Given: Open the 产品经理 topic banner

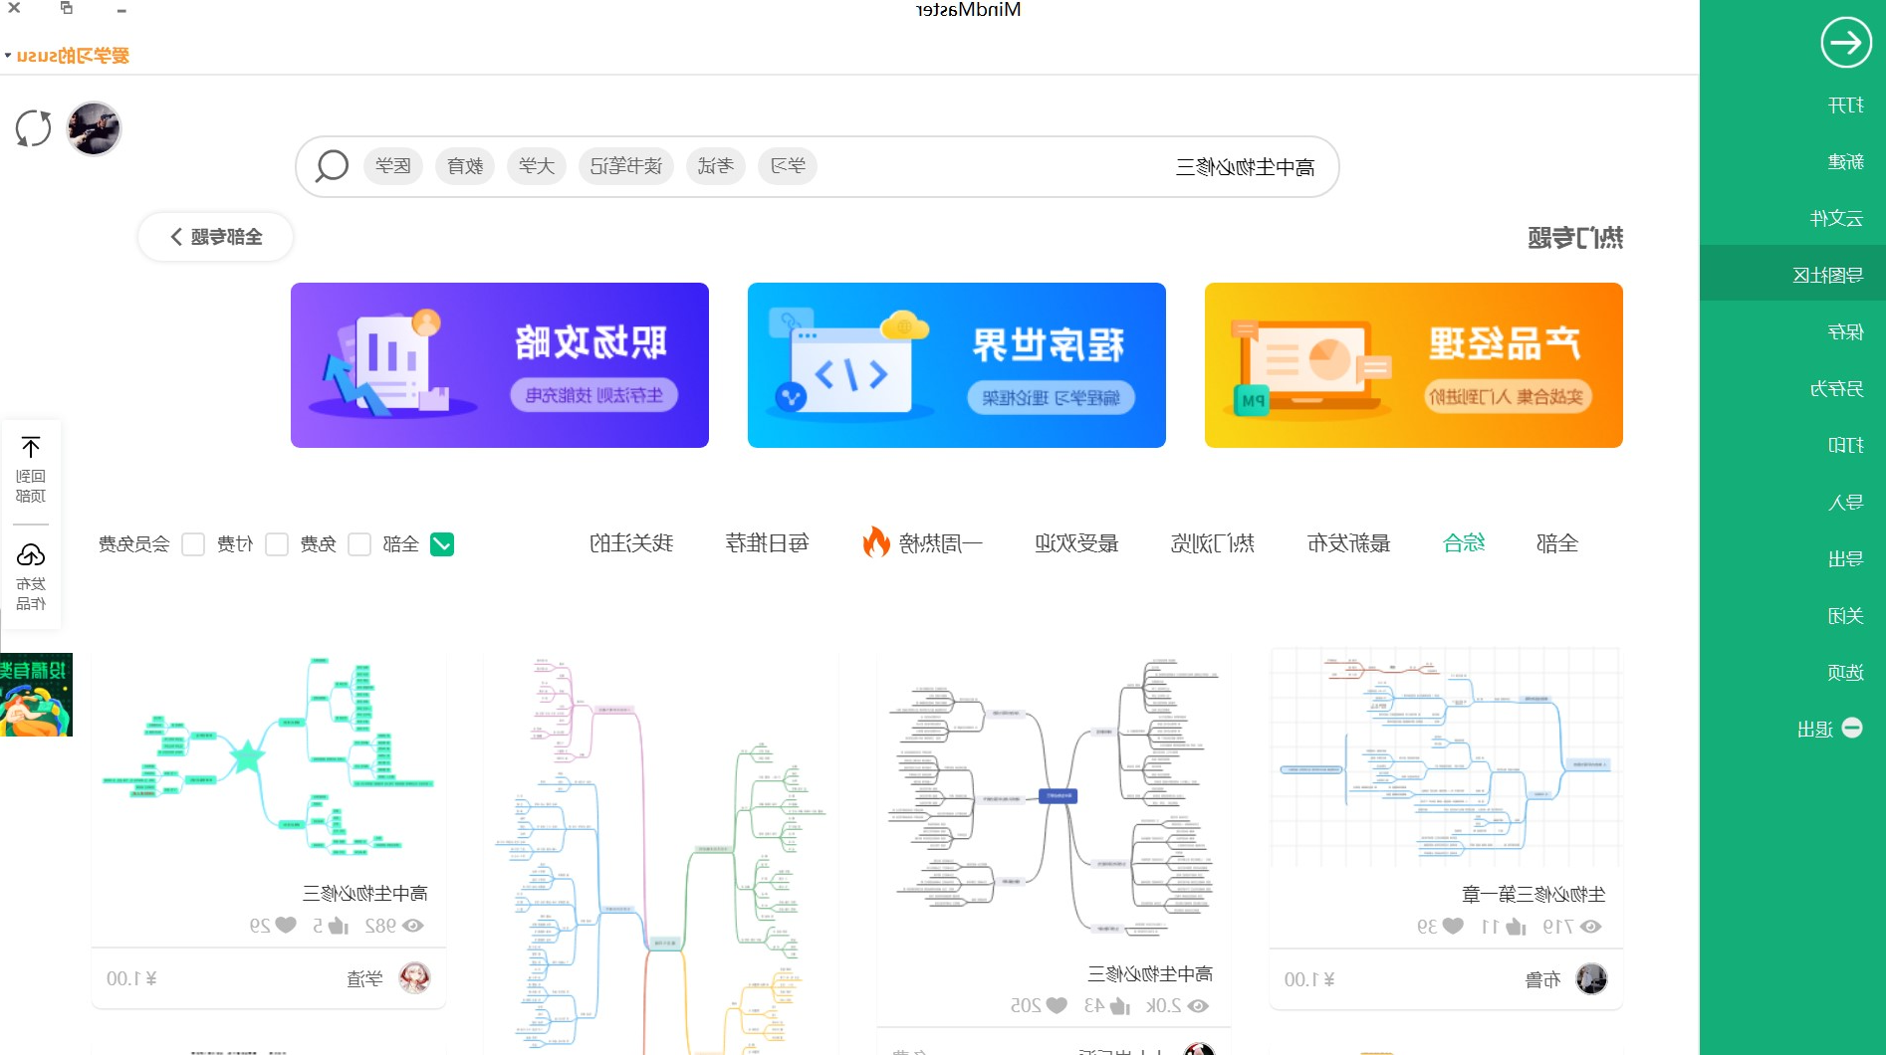Looking at the screenshot, I should [1414, 365].
